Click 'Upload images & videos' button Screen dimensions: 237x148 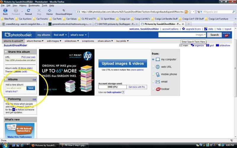123,63
